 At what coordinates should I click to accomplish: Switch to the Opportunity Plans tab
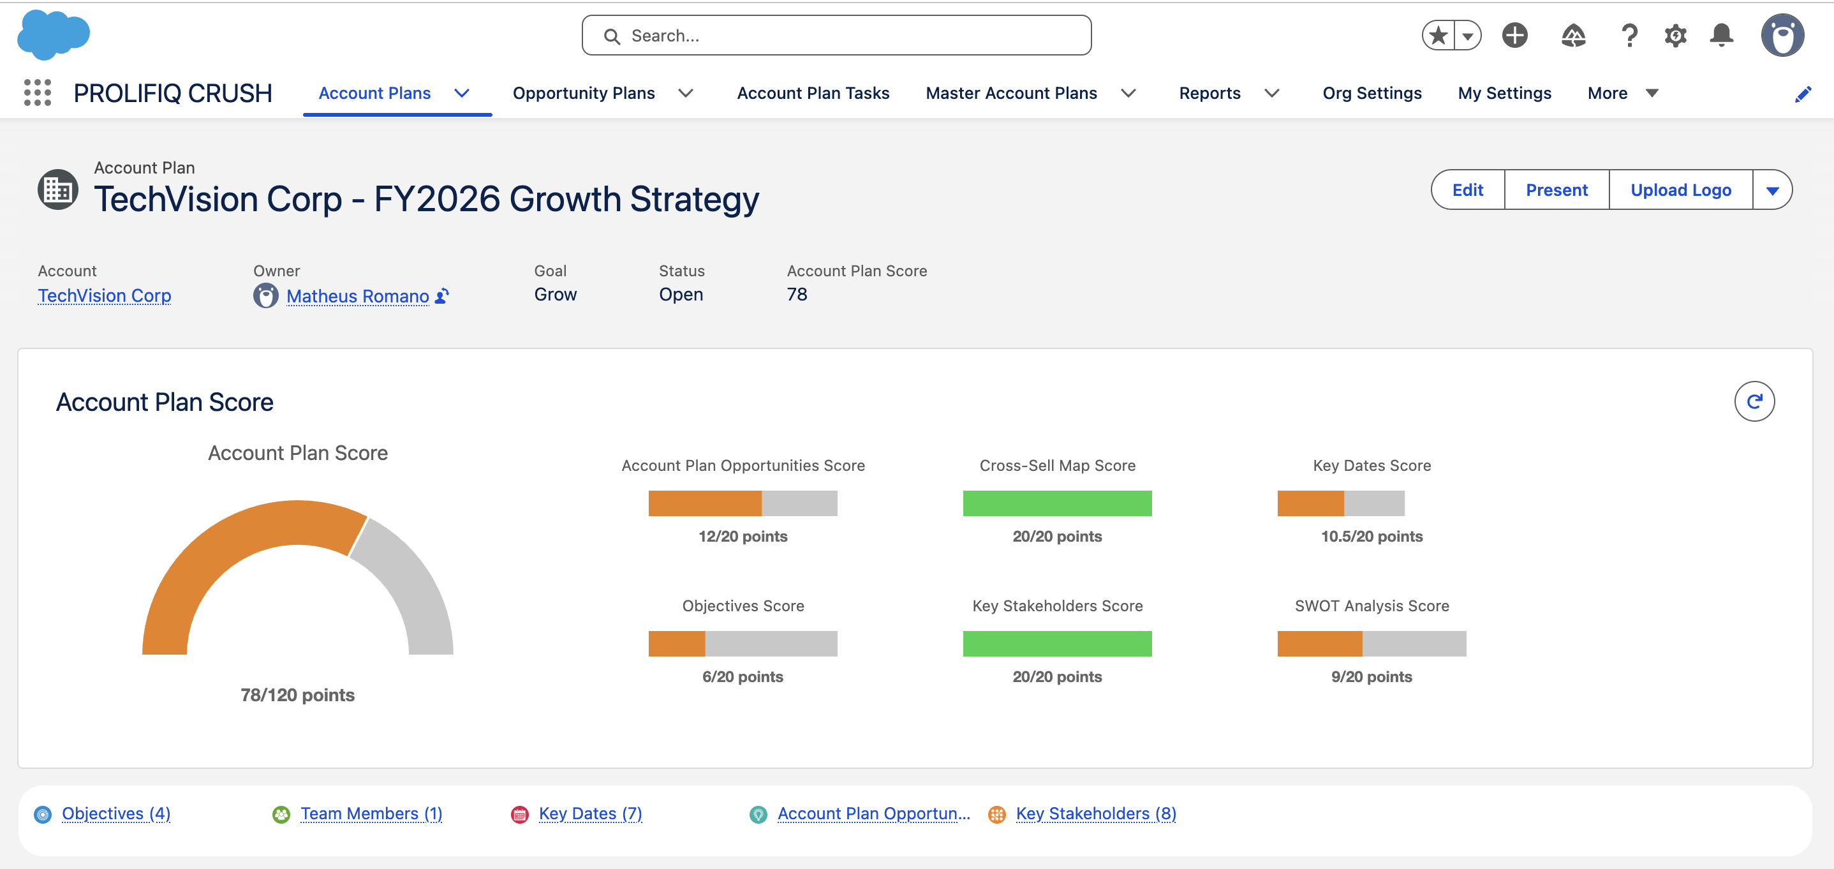coord(584,93)
